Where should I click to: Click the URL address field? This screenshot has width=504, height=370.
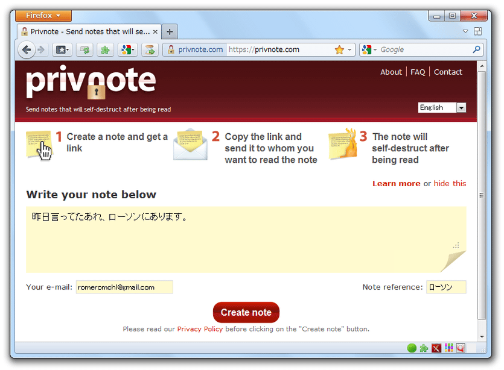(x=279, y=50)
